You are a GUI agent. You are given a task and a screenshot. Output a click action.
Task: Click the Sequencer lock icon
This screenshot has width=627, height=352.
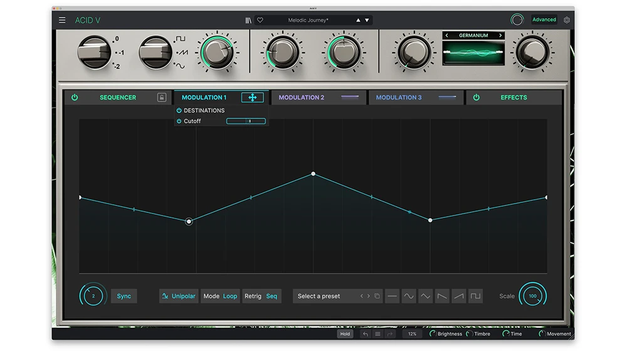click(161, 98)
